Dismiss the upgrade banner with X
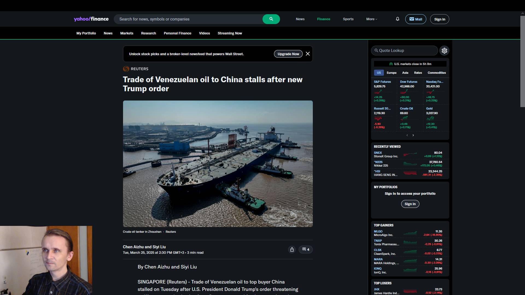Image resolution: width=525 pixels, height=295 pixels. [x=308, y=54]
